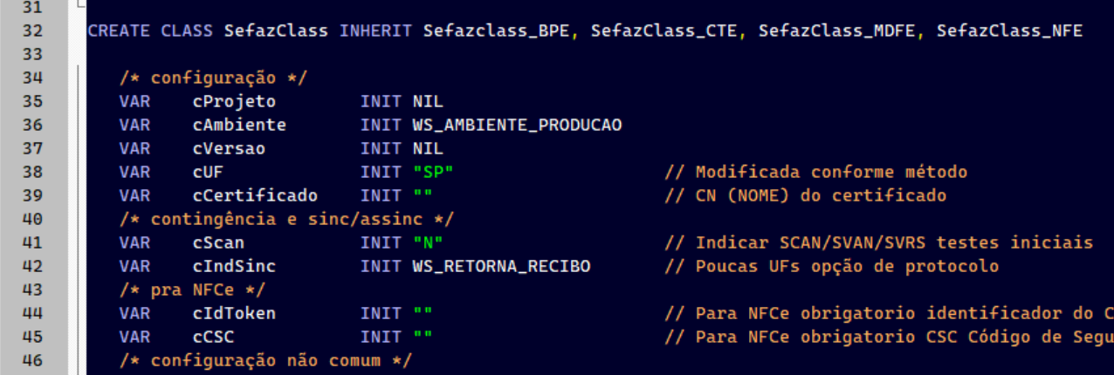Image resolution: width=1114 pixels, height=375 pixels.
Task: Click the cCSC variable name
Action: [213, 337]
